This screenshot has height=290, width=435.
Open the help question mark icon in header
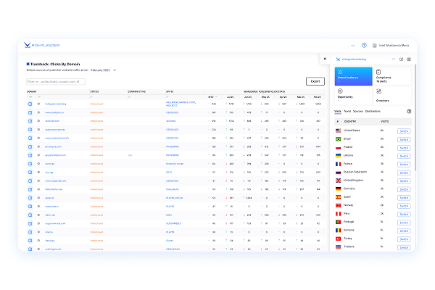[364, 45]
